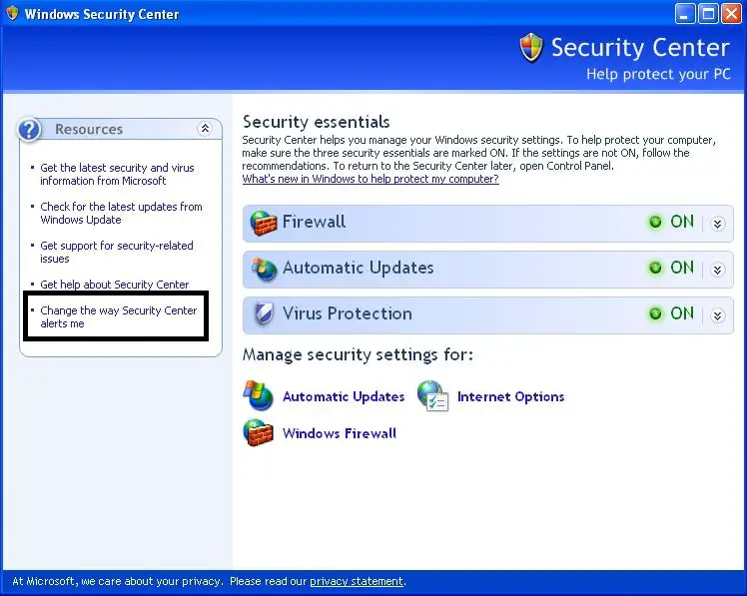
Task: Minimize the Windows Security Center window
Action: [685, 13]
